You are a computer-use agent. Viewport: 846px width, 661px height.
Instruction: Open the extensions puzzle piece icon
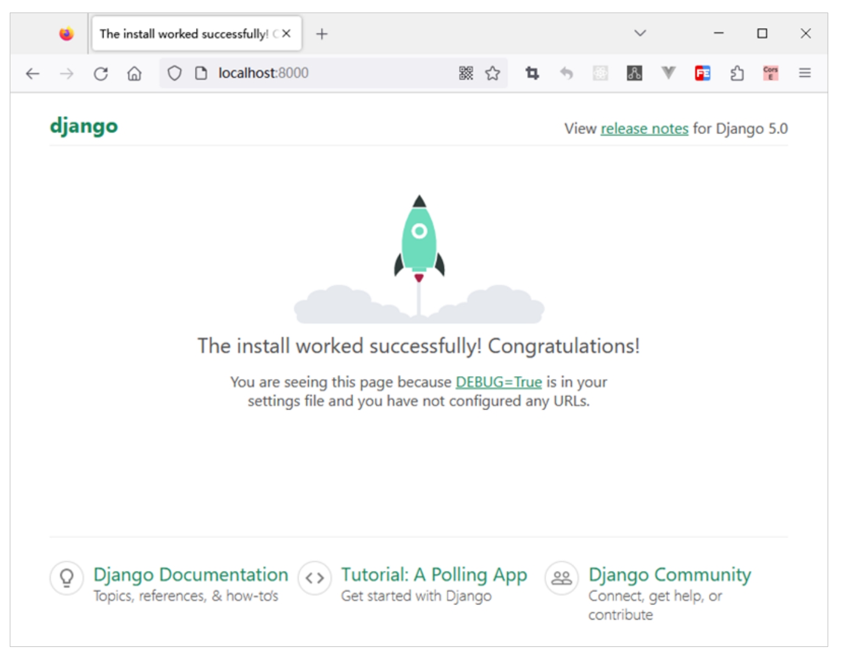click(737, 74)
